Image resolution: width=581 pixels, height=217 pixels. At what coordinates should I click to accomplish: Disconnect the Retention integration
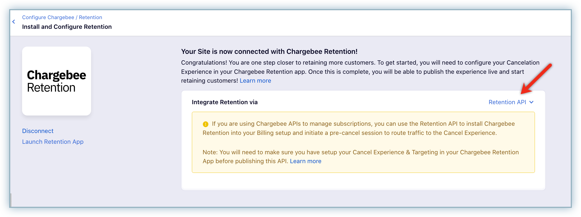(x=38, y=131)
